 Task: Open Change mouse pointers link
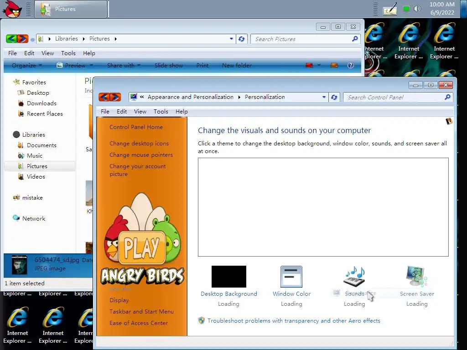[x=141, y=155]
